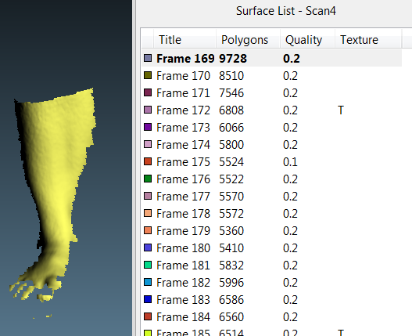Viewport: 412px width, 336px height.
Task: Select Frame 182 with 5996 polygons
Action: pos(272,282)
